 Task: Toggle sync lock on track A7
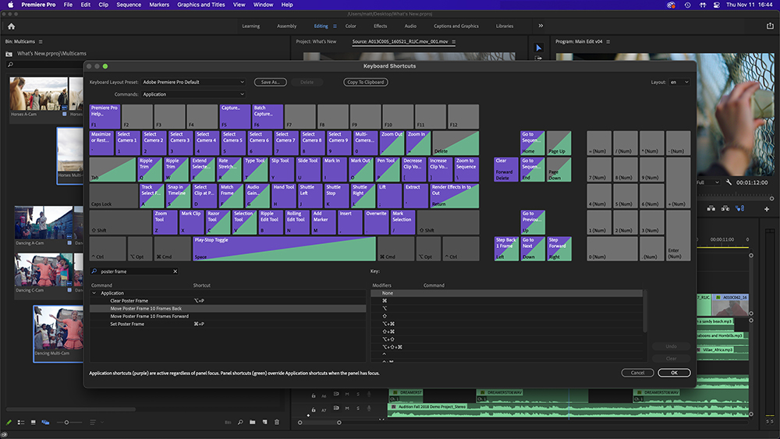point(336,408)
